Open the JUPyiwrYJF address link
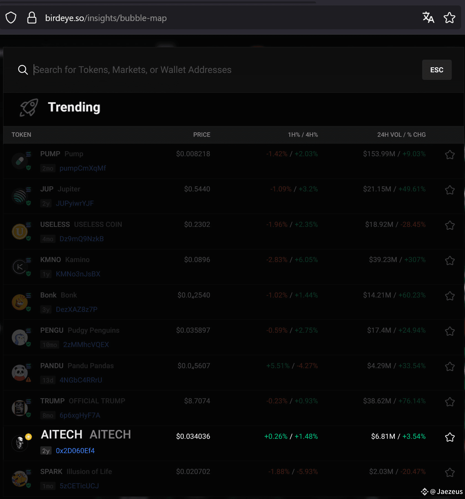This screenshot has width=465, height=499. pos(75,203)
